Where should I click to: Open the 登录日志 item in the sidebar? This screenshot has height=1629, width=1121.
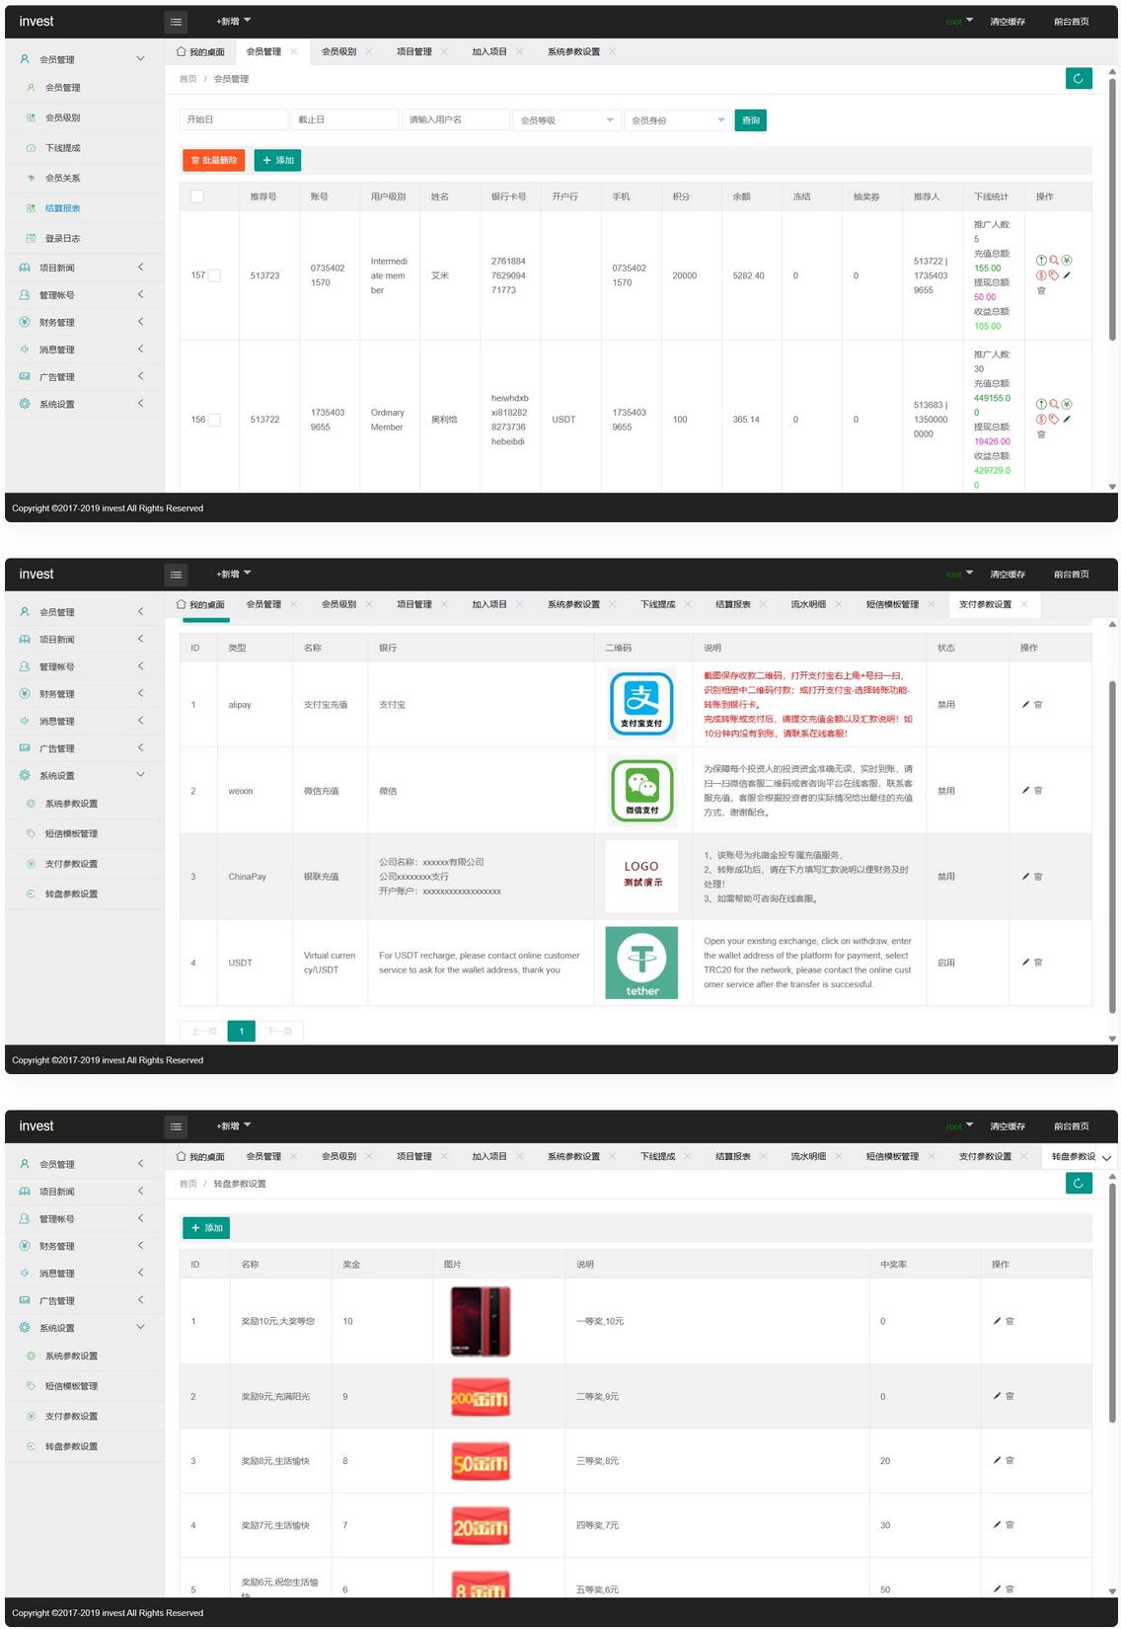pyautogui.click(x=62, y=238)
